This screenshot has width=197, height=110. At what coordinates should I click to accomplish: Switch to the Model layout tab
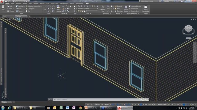click(4, 102)
